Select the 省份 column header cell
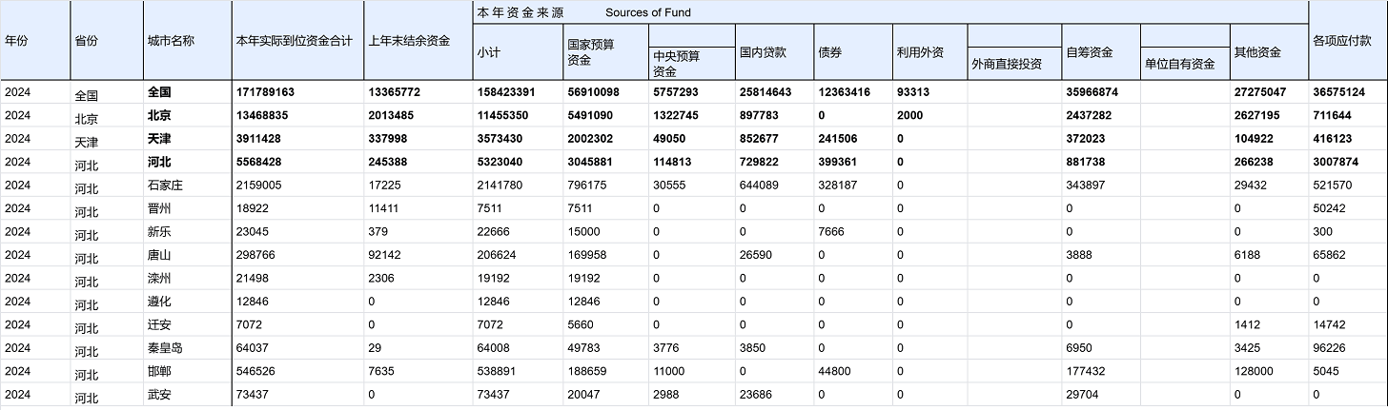The width and height of the screenshot is (1388, 410). 106,41
